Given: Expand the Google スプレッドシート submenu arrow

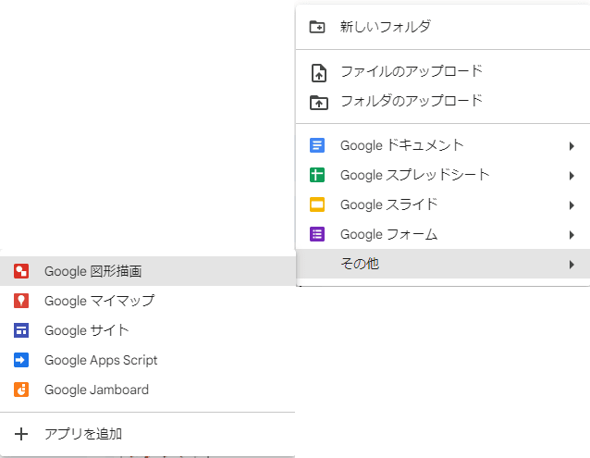Looking at the screenshot, I should point(572,176).
